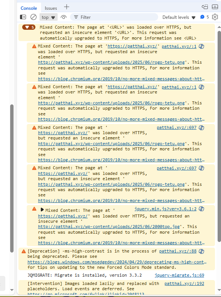Open patthai.xyz/:192 source link
221x297 pixels.
tap(184, 283)
